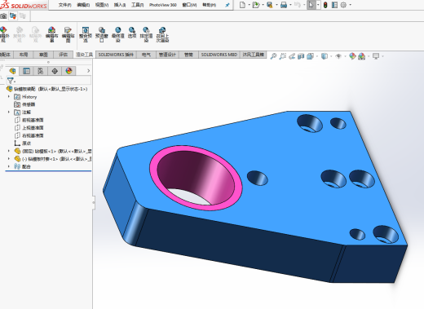Click the New document icon
424x309 pixels.
[242, 5]
